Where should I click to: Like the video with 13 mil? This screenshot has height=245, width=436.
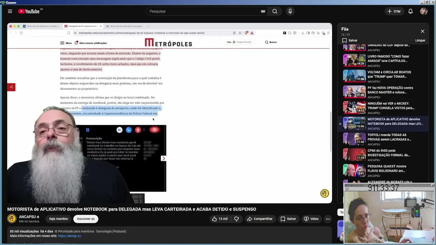click(x=220, y=219)
